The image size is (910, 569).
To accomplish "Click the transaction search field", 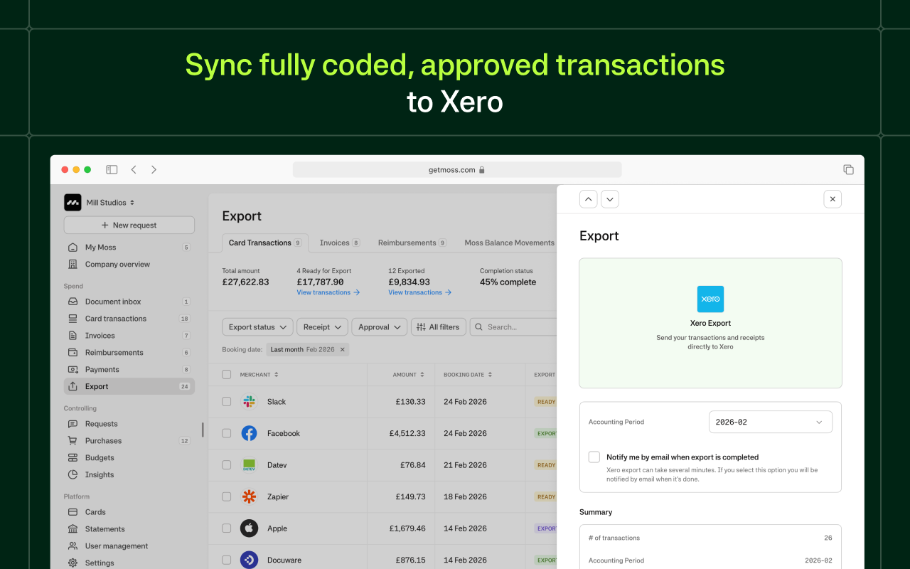I will (x=513, y=327).
